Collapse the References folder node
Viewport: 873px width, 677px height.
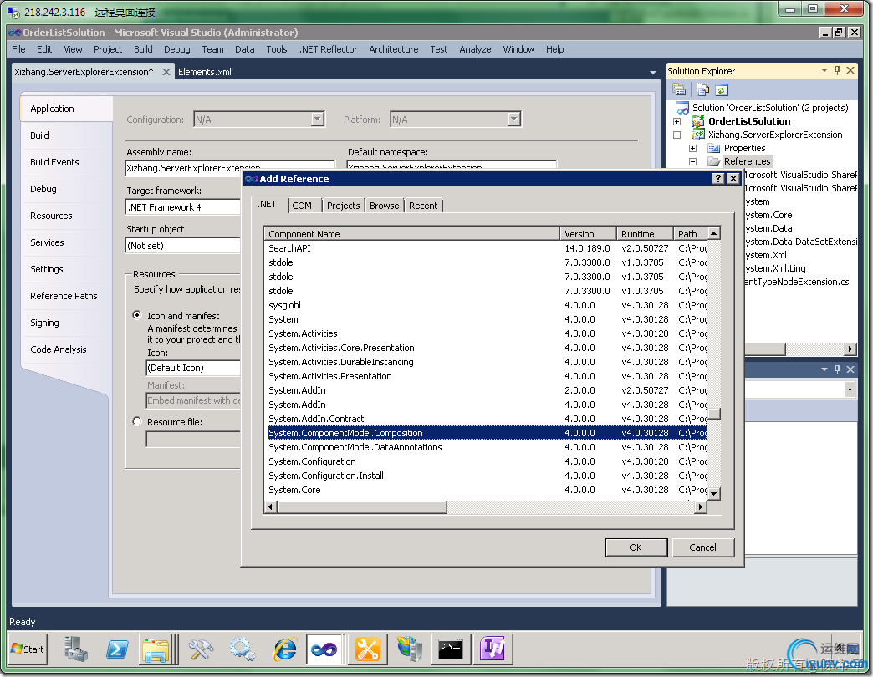pyautogui.click(x=692, y=161)
